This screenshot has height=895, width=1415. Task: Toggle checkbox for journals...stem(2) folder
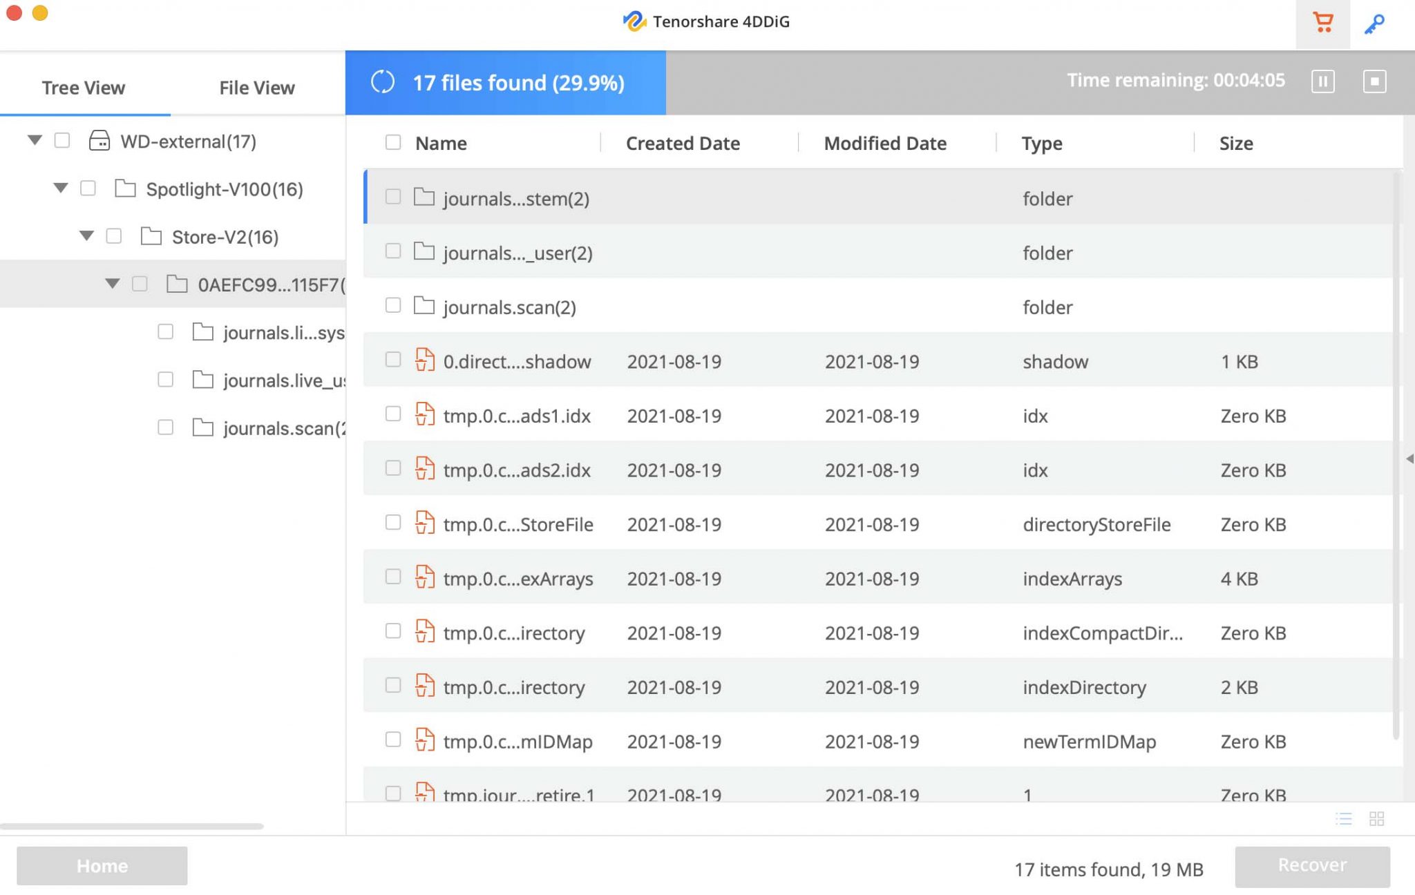point(393,197)
